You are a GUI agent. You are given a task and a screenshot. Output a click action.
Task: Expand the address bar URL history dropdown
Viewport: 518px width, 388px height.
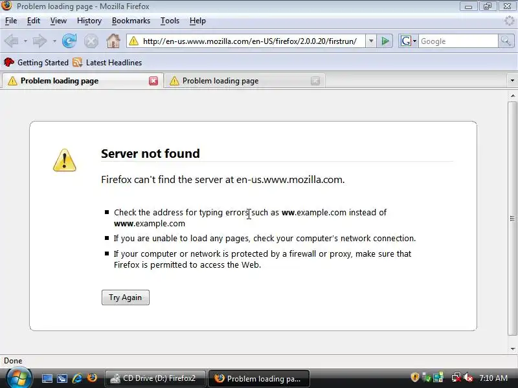(x=371, y=41)
